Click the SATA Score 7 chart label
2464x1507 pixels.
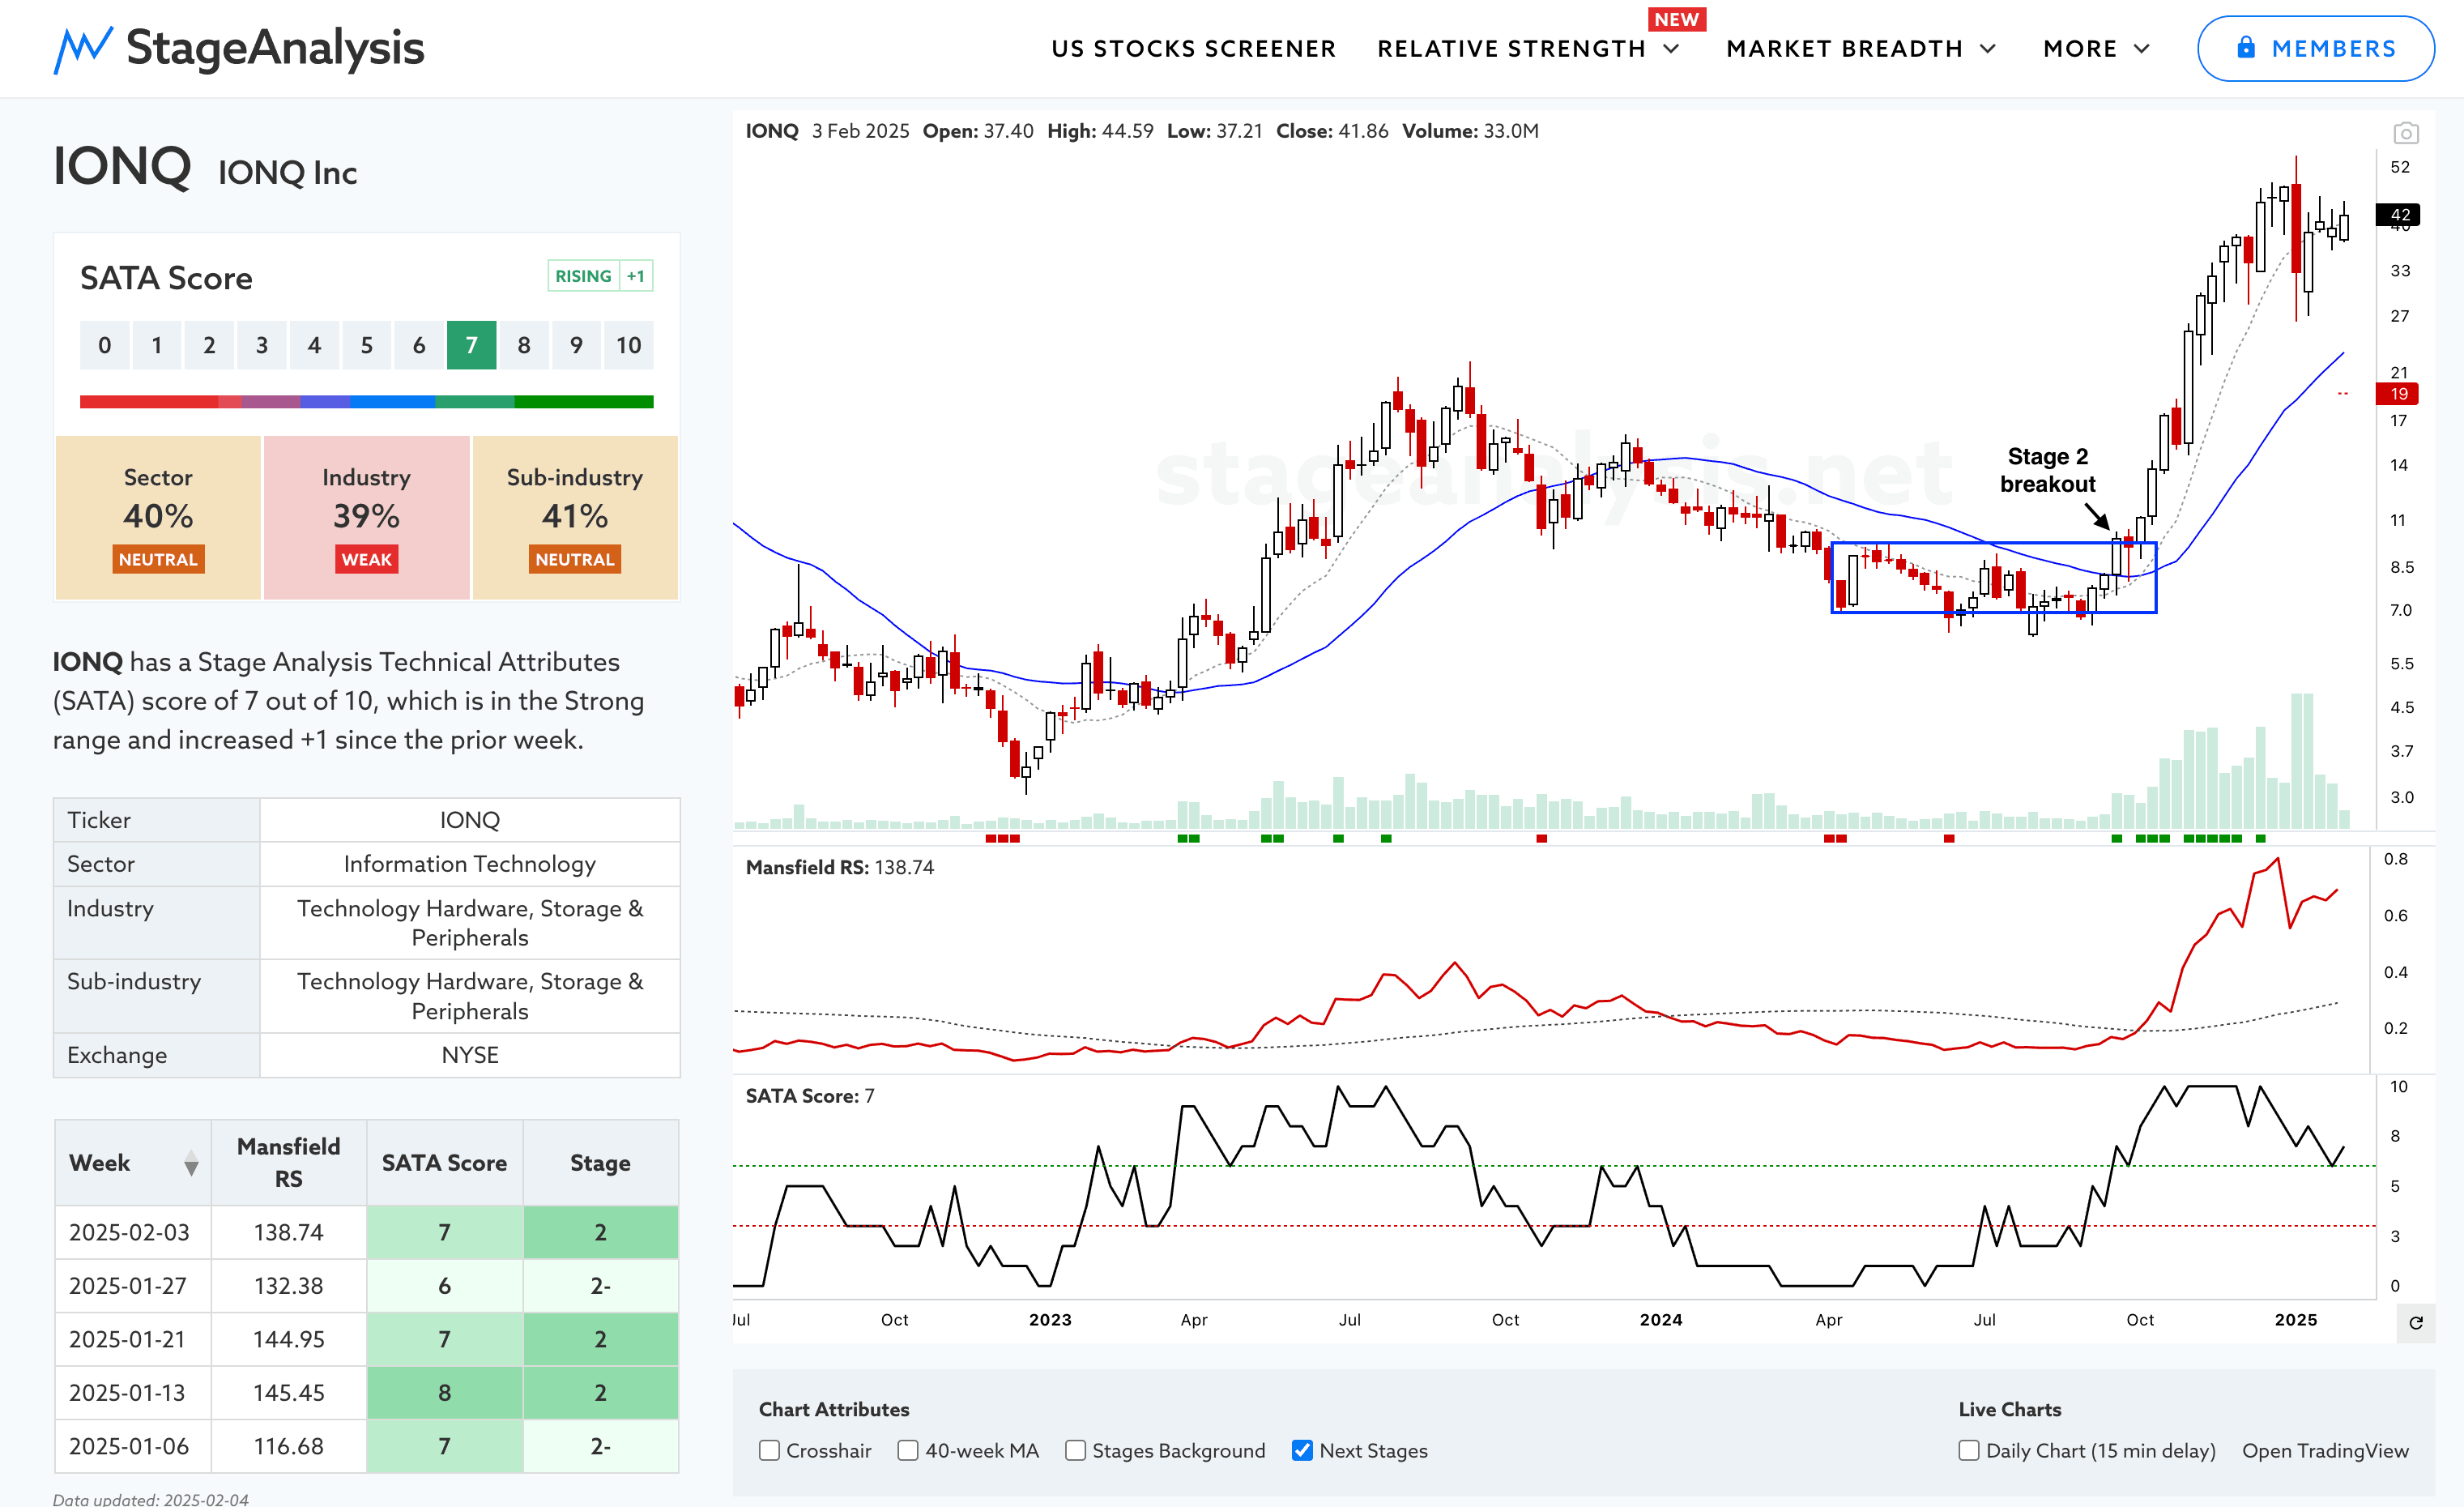[x=810, y=1096]
